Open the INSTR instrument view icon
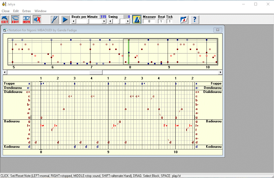274x178 pixels. [26, 19]
